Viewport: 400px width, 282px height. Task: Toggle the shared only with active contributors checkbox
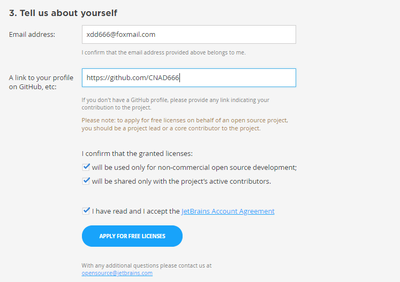tap(86, 181)
